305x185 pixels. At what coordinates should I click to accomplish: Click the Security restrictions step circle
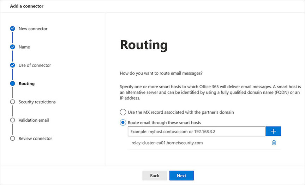point(13,102)
